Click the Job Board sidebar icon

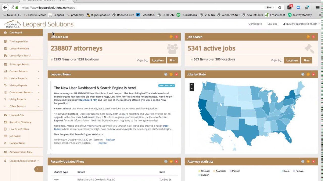pos(5,136)
